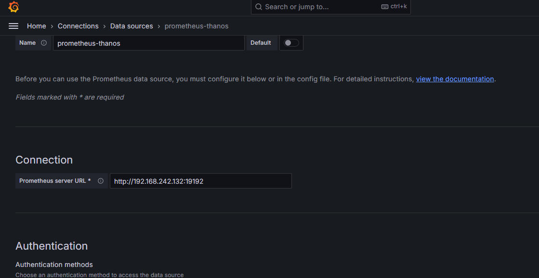The height and width of the screenshot is (278, 539).
Task: Open the hamburger navigation menu
Action: point(13,26)
